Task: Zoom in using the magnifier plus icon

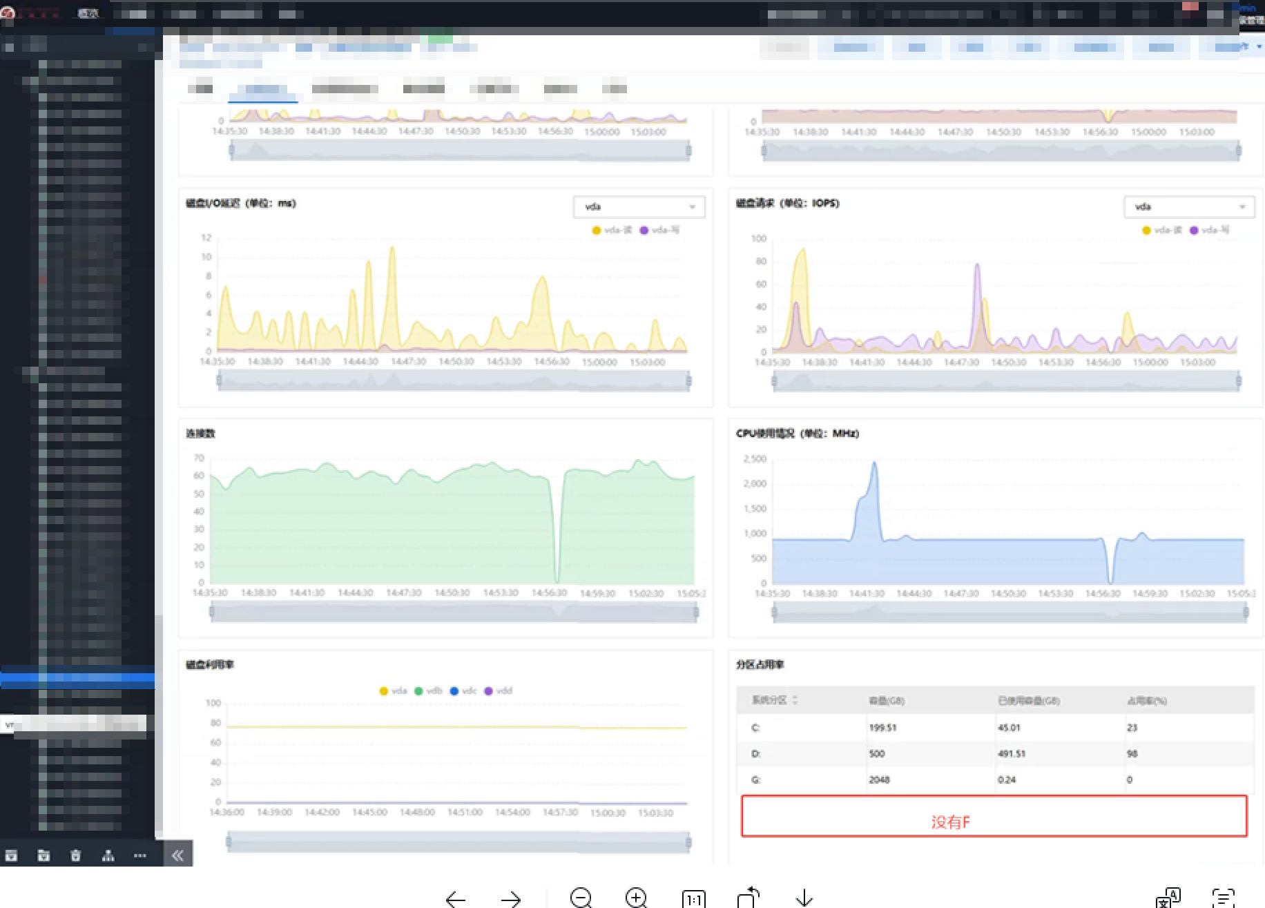Action: tap(636, 898)
